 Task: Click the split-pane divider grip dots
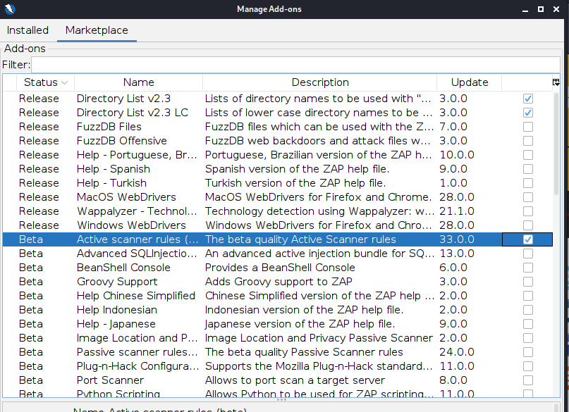click(x=281, y=400)
